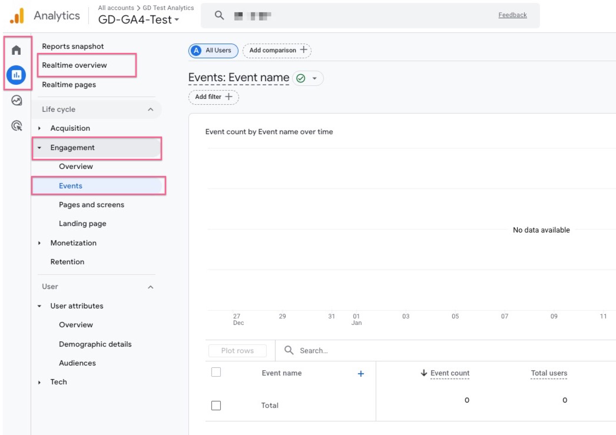The width and height of the screenshot is (616, 435).
Task: Expand the Monetization tree arrow
Action: point(39,243)
